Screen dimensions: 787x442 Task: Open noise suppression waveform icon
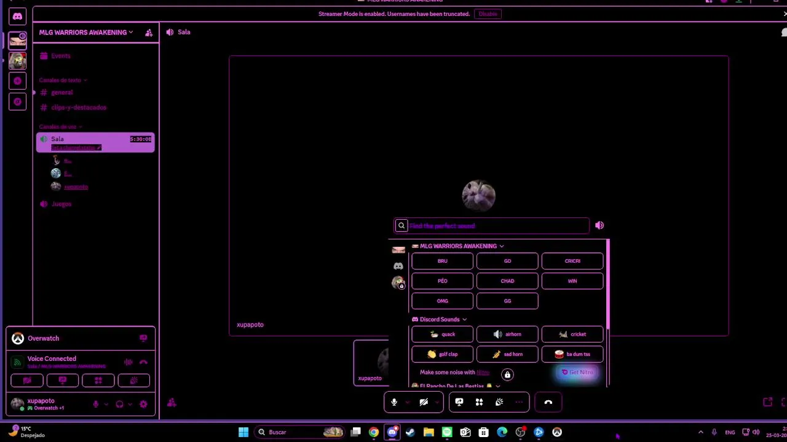point(128,363)
